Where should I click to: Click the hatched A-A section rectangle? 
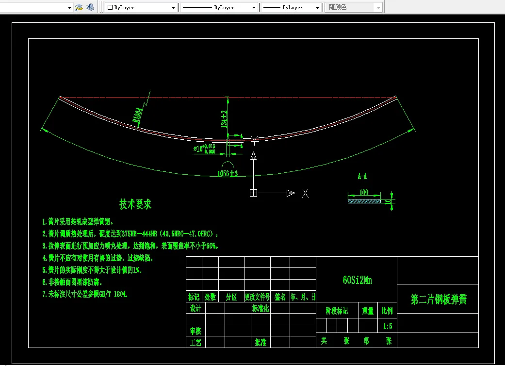(x=364, y=201)
